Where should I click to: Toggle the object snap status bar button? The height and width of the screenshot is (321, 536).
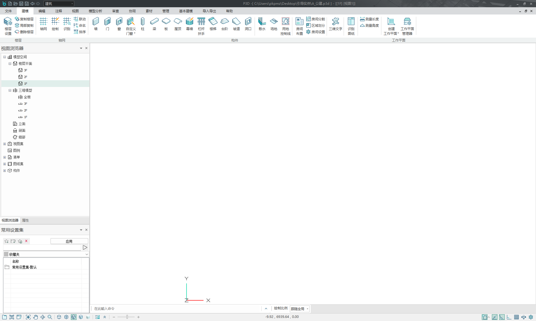tap(485, 317)
